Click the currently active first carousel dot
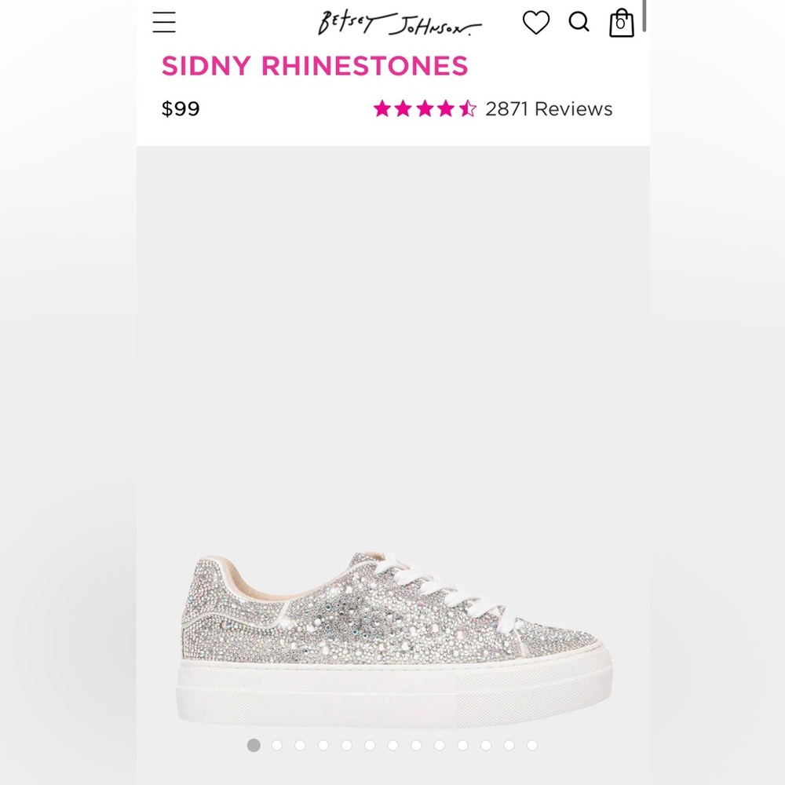 [x=253, y=744]
